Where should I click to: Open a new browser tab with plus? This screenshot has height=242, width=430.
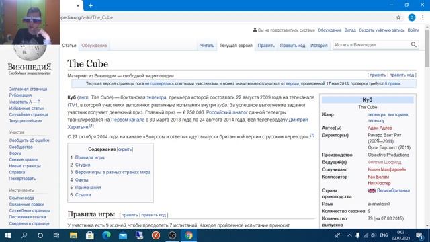tap(91, 5)
